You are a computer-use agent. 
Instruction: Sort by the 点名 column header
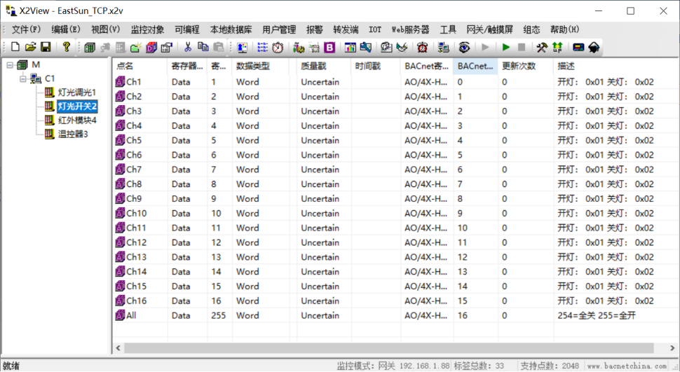click(x=140, y=66)
